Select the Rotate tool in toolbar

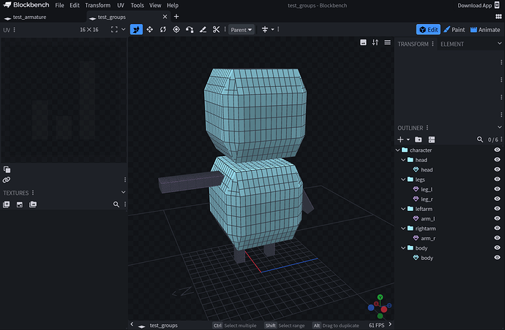(162, 30)
